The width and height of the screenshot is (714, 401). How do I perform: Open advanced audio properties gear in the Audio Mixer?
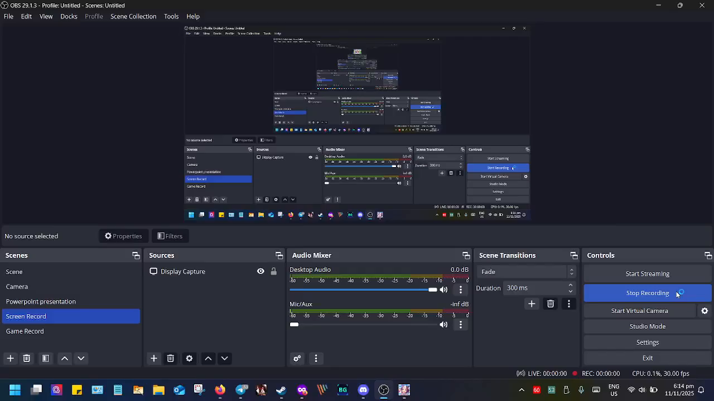297,359
